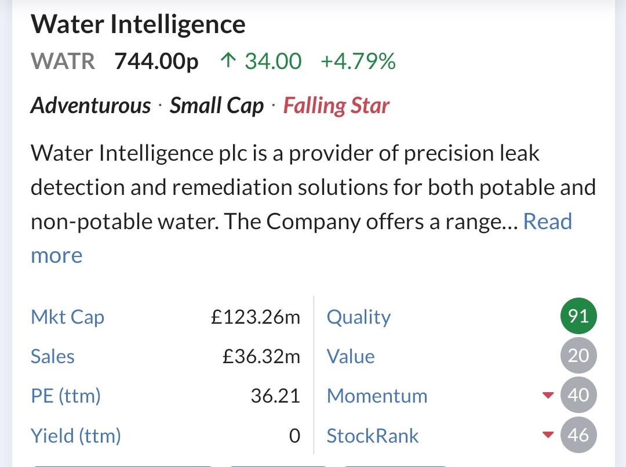Click the green up arrow next to 34.00
The width and height of the screenshot is (626, 467).
[228, 61]
